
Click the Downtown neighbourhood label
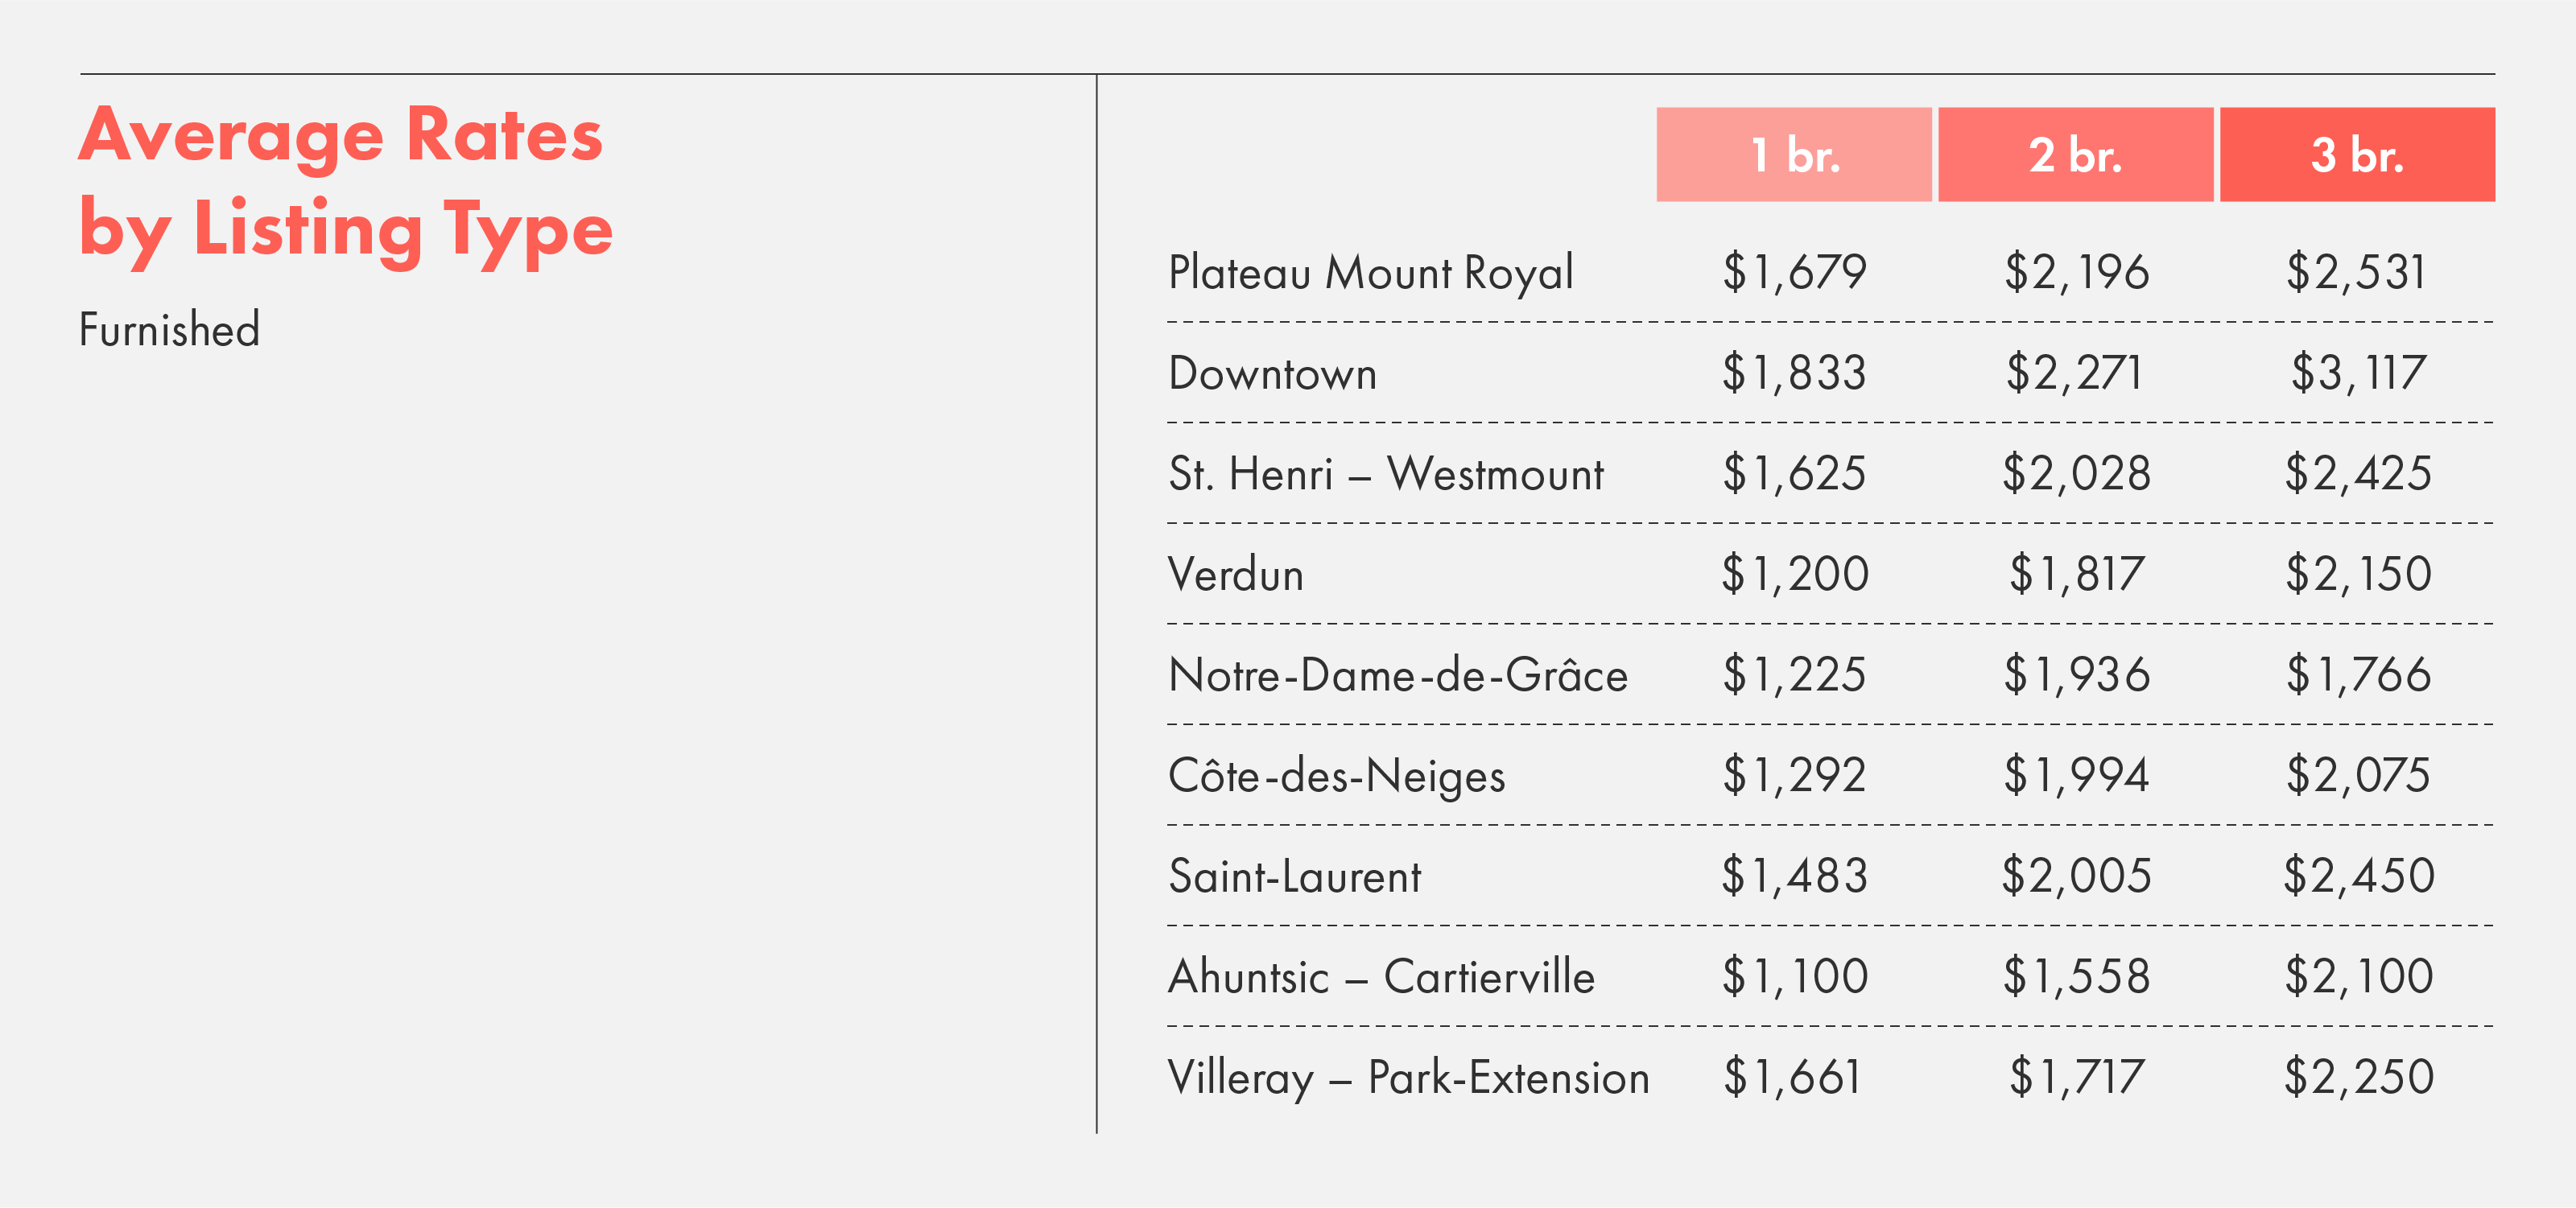1273,373
